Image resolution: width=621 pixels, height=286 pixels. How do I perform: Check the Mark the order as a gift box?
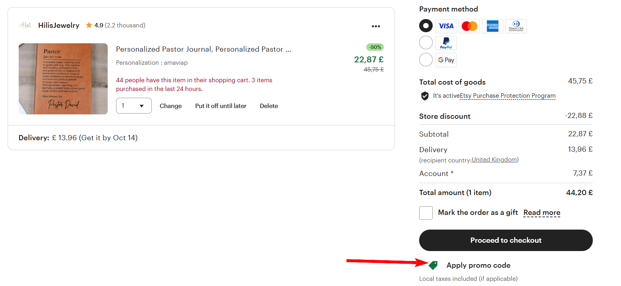(426, 213)
